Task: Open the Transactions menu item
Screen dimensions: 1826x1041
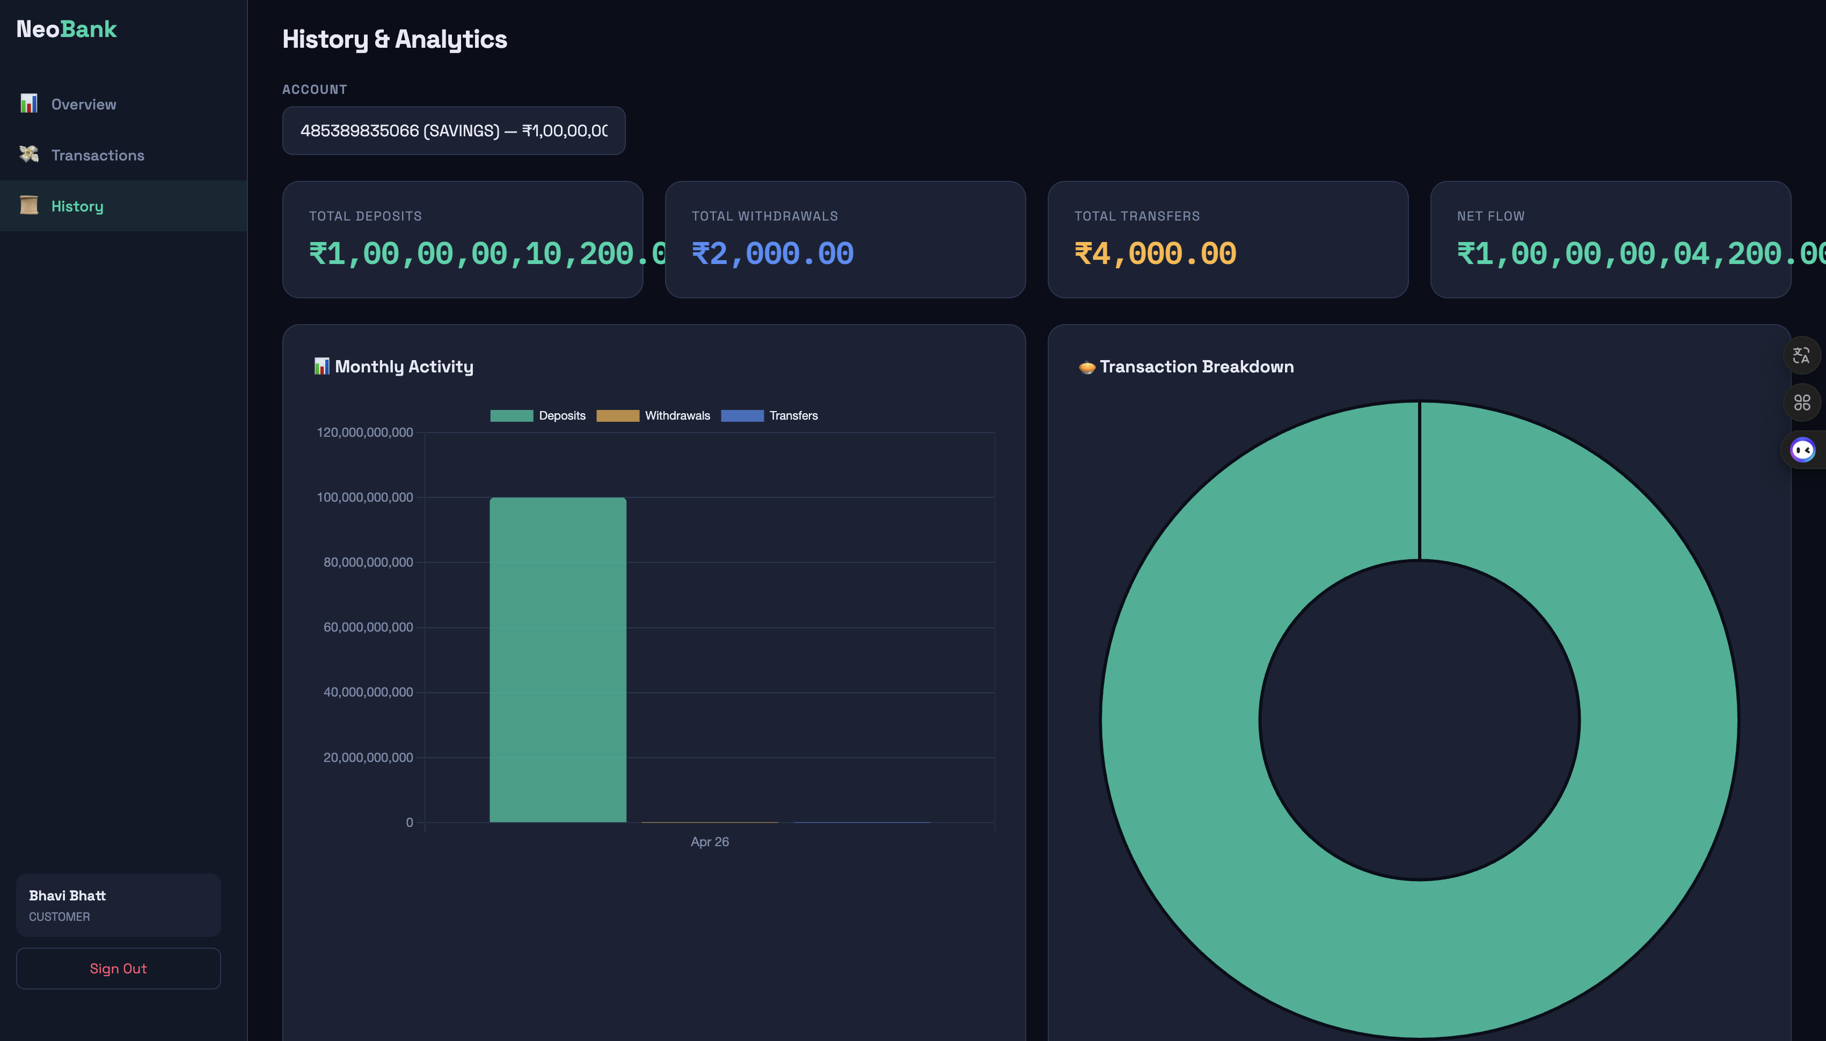Action: (x=98, y=155)
